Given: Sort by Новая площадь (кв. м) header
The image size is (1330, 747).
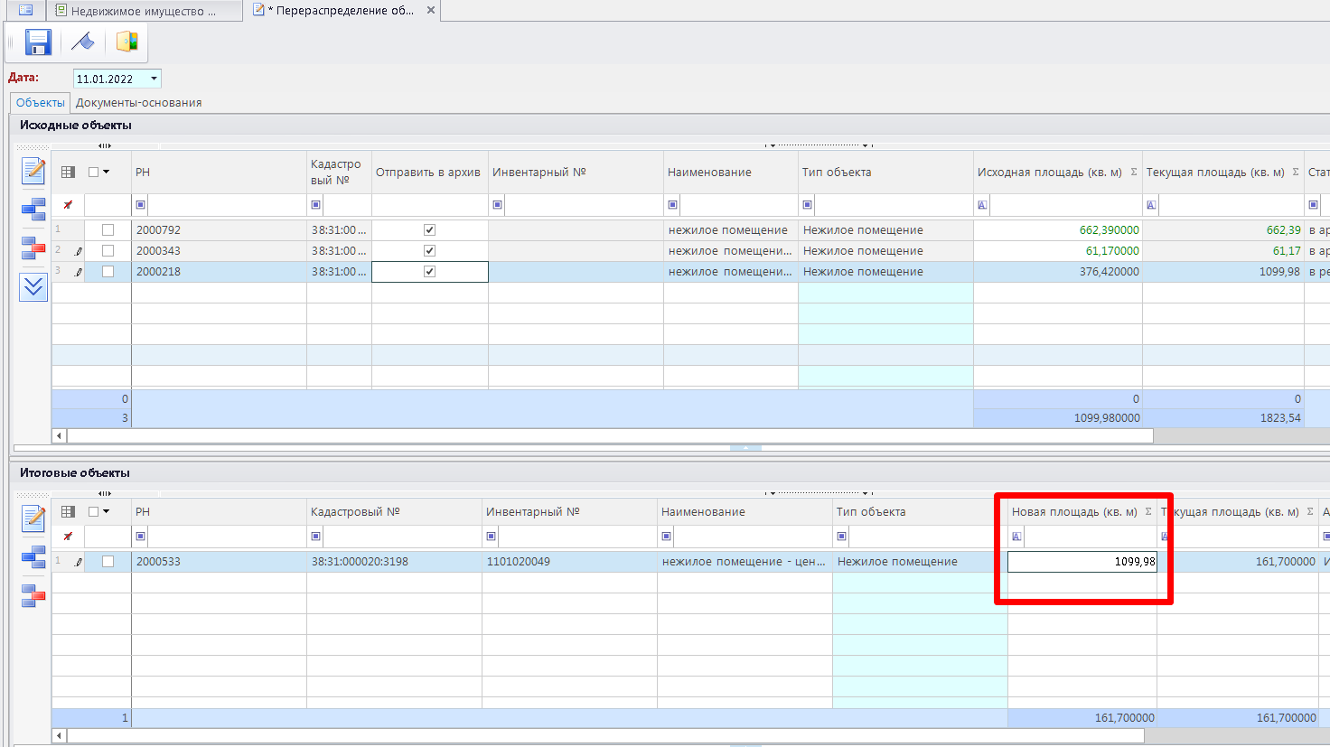Looking at the screenshot, I should coord(1074,511).
